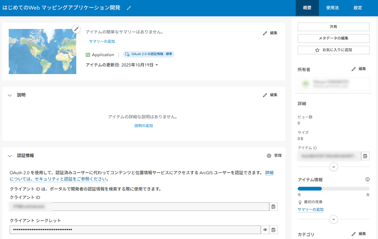The height and width of the screenshot is (239, 378).
Task: Switch to the 設定 tab
Action: pos(358,8)
